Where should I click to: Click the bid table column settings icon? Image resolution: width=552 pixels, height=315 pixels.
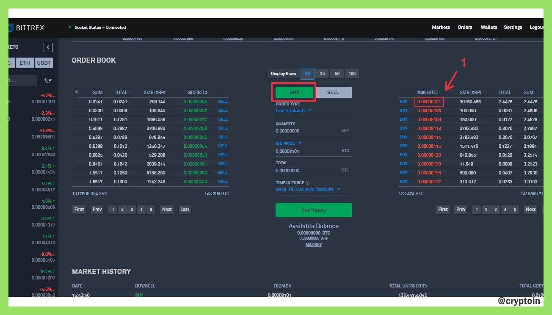pyautogui.click(x=76, y=91)
